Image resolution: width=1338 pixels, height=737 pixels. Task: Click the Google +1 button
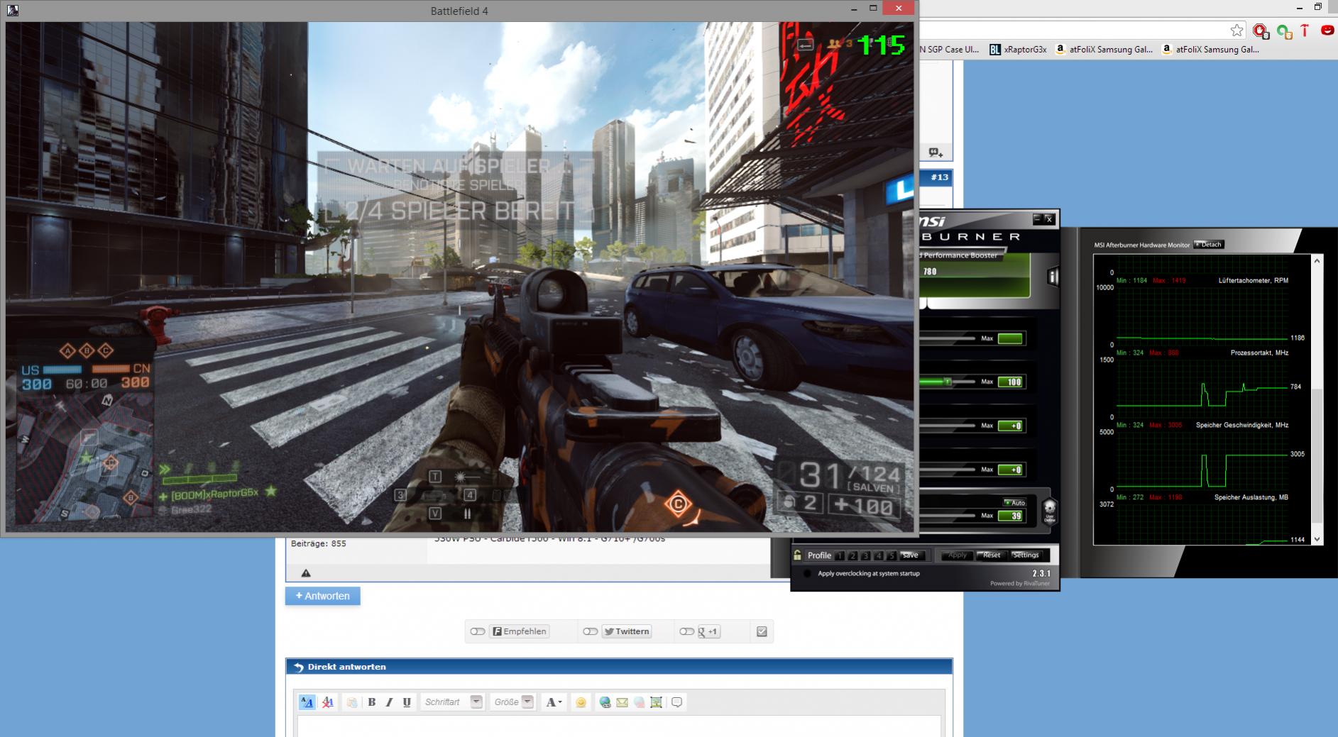coord(709,631)
